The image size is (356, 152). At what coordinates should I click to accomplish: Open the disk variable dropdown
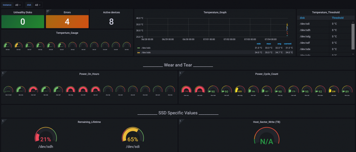(38, 5)
